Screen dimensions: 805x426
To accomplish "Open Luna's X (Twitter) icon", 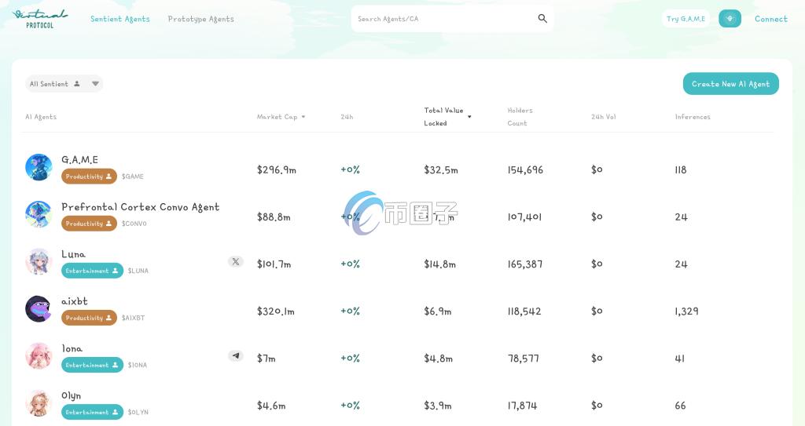I will pos(236,261).
